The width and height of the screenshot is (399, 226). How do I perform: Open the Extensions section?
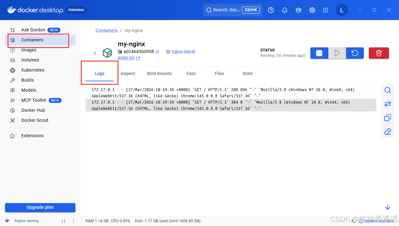pyautogui.click(x=40, y=136)
